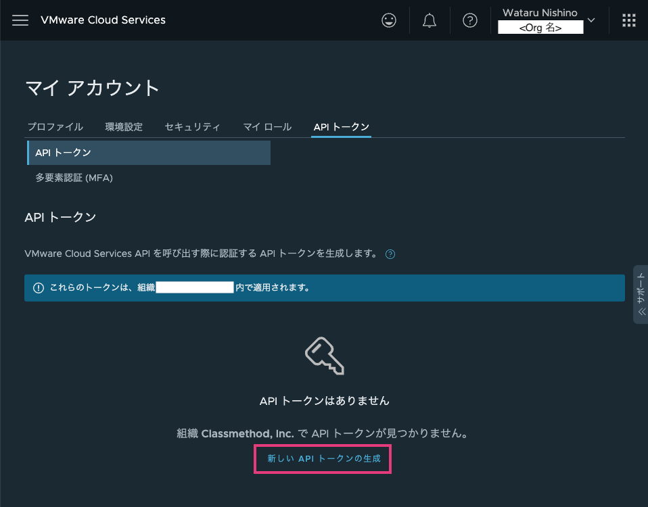Select the API トークン sidebar entry
648x507 pixels.
(64, 152)
